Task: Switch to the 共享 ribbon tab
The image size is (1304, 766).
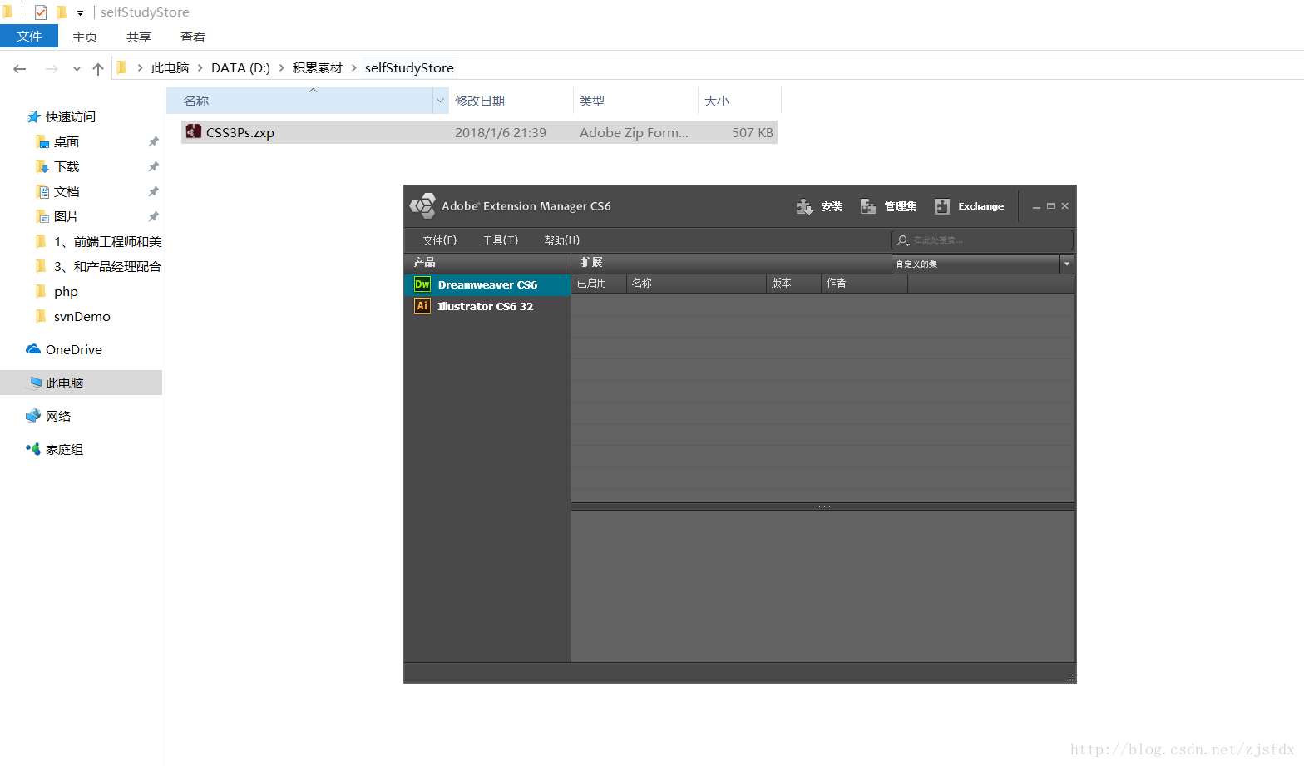Action: (x=139, y=37)
